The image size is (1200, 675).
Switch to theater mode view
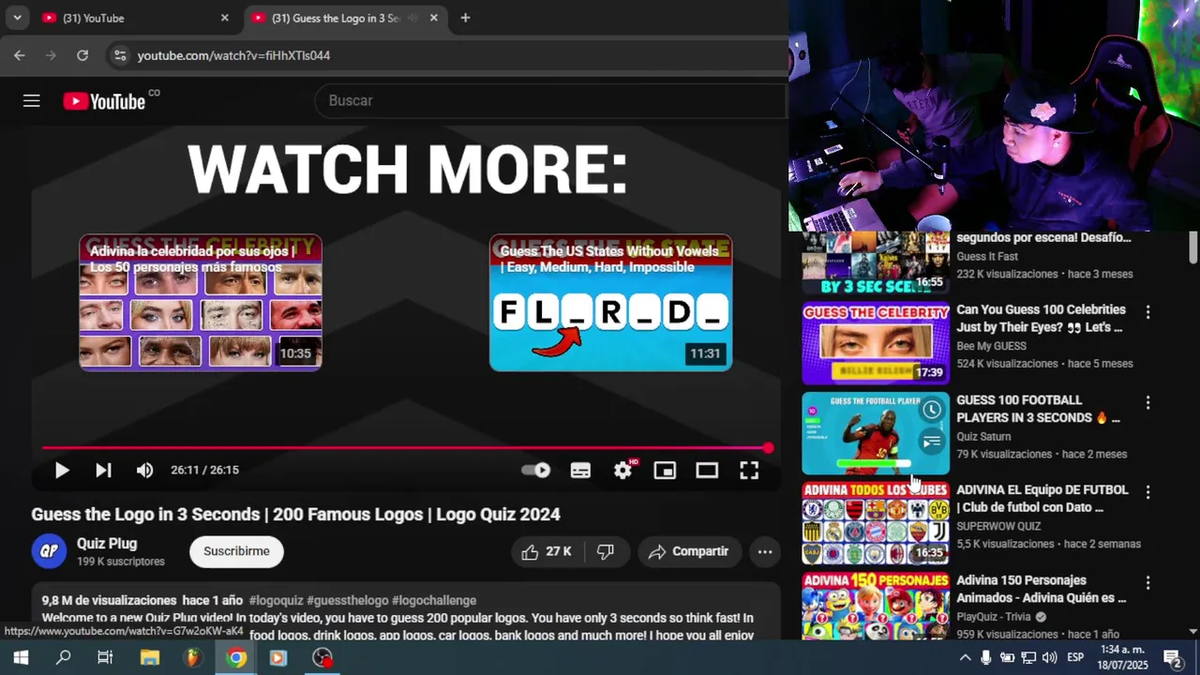click(x=707, y=471)
